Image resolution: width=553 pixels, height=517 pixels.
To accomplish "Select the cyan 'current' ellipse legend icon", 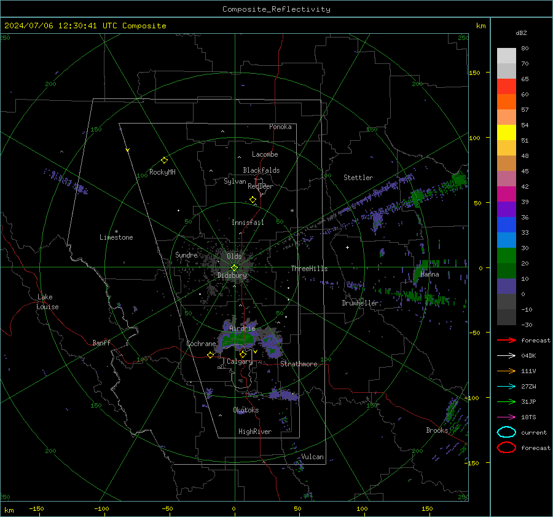I will tap(506, 432).
